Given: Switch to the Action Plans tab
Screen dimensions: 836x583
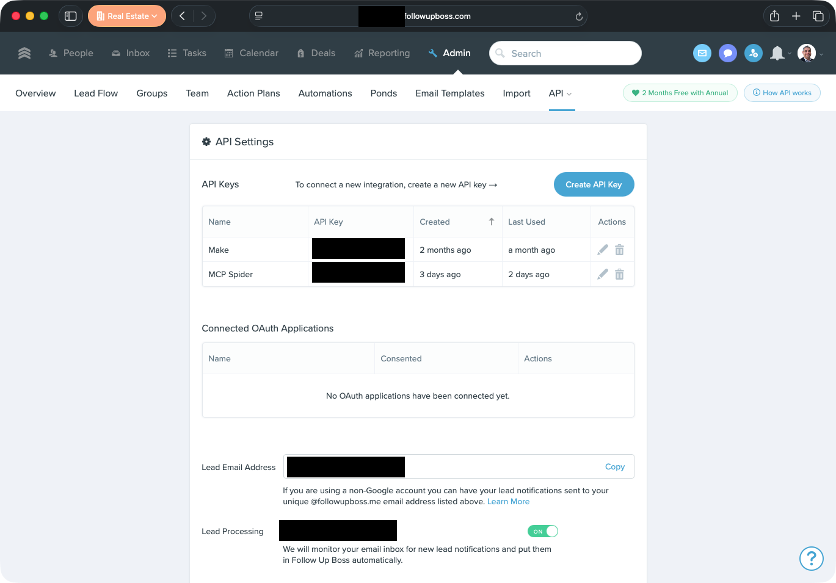Looking at the screenshot, I should coord(253,93).
